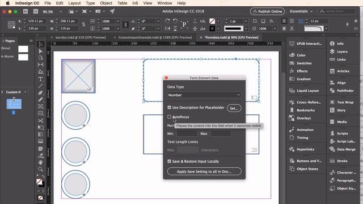Viewport: 363px width, 204px height.
Task: Open the zoom level 90.5% dropdown
Action: pyautogui.click(x=61, y=11)
